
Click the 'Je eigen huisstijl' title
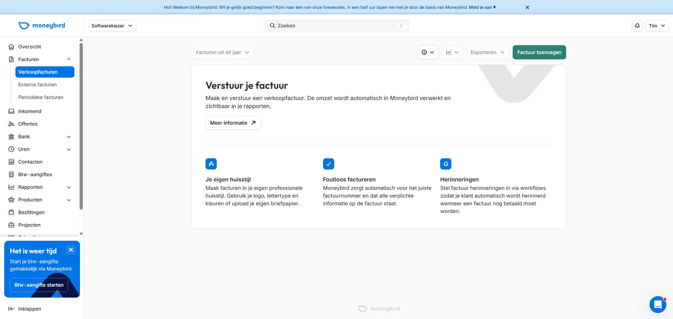(x=228, y=179)
